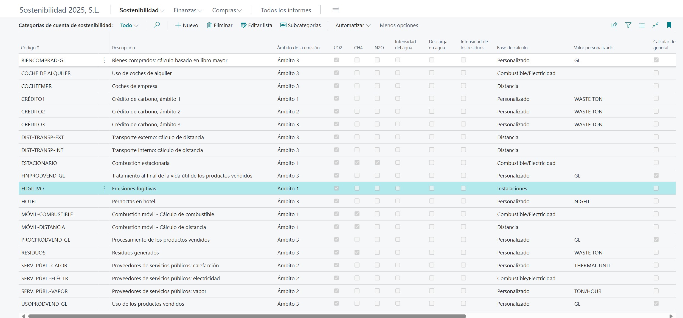This screenshot has width=683, height=318.
Task: Open the filter pane funnel icon
Action: coord(628,25)
